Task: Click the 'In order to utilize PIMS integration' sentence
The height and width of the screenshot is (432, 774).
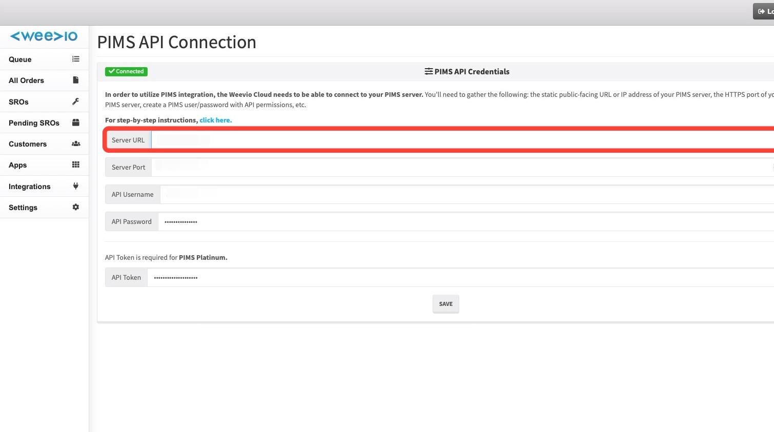Action: [264, 94]
